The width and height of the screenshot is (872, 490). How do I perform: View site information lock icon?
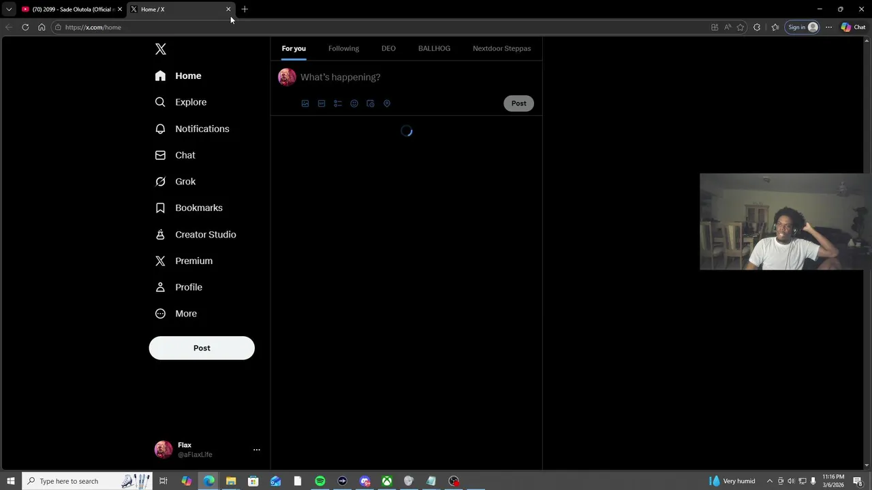pyautogui.click(x=59, y=27)
